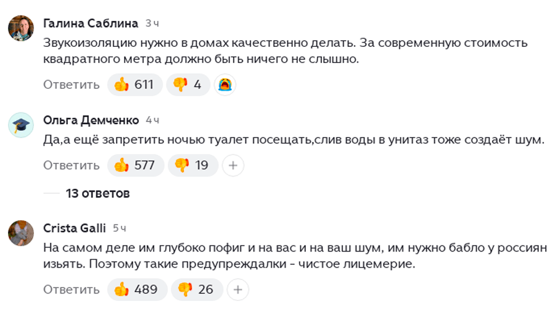This screenshot has width=555, height=309.
Task: Click the username Ольга Демченко
Action: [x=91, y=120]
